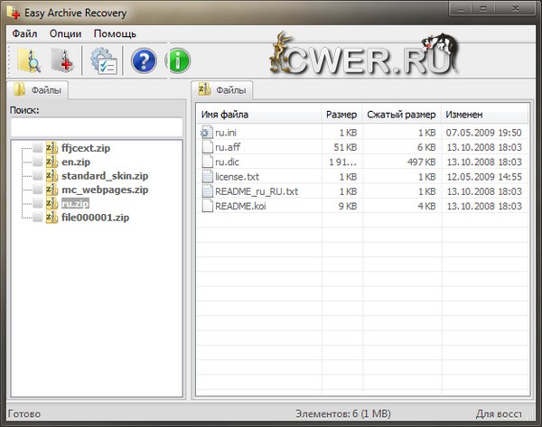
Task: Switch to the right panel Файлы tab
Action: pos(223,89)
